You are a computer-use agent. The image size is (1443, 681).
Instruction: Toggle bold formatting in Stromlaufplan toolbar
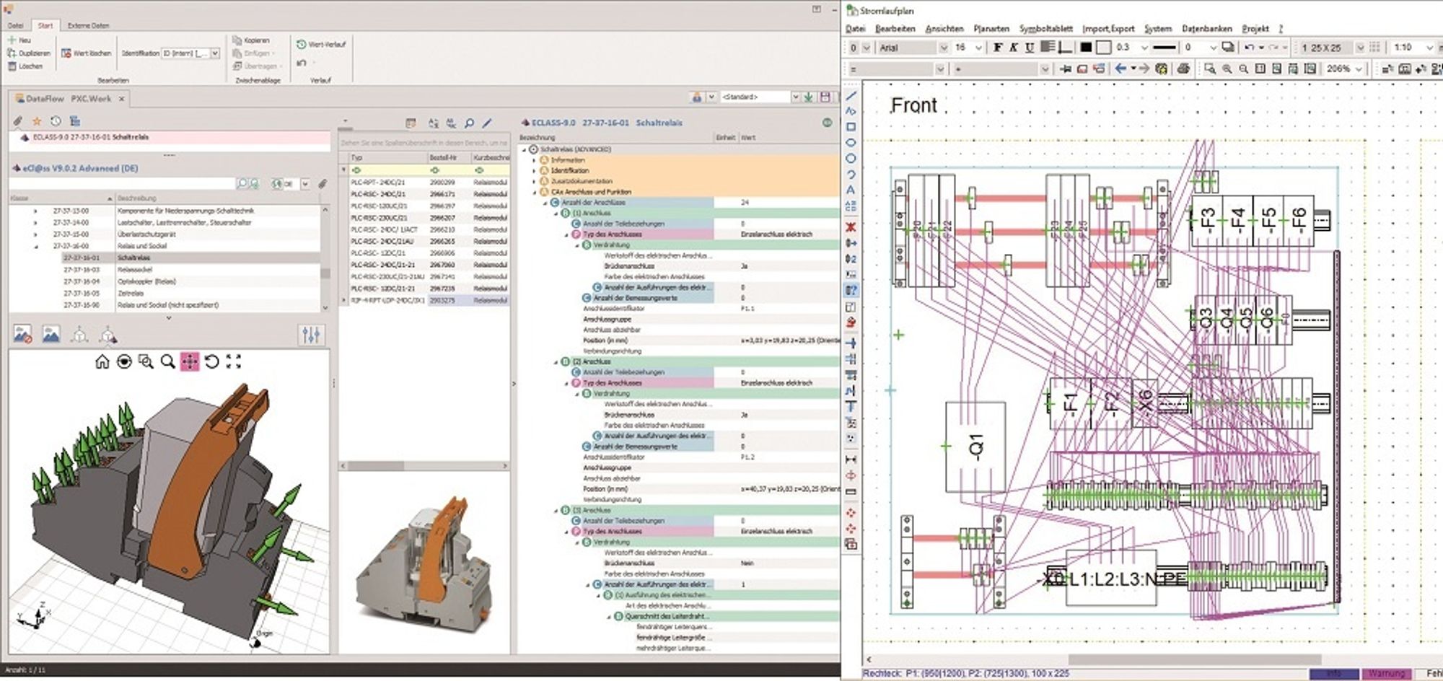[997, 48]
